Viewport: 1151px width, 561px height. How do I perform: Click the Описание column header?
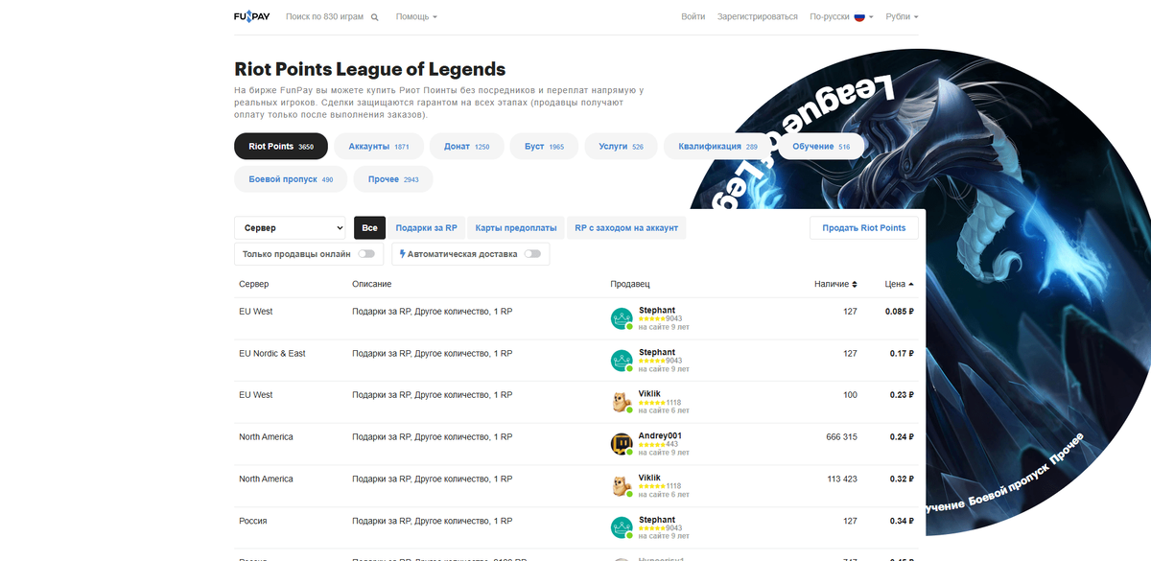[x=372, y=285]
